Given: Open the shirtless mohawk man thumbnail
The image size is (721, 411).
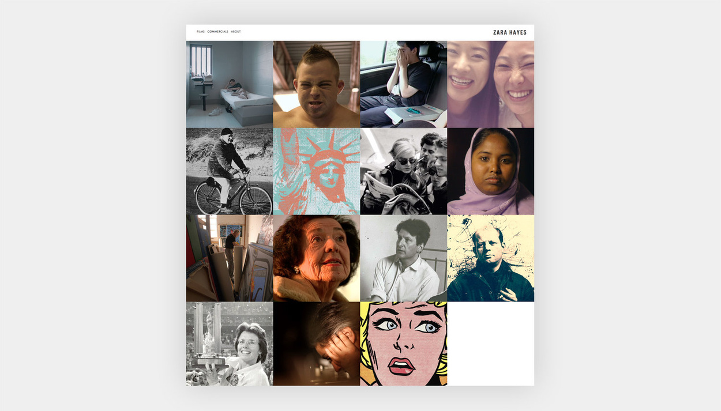Looking at the screenshot, I should (317, 84).
